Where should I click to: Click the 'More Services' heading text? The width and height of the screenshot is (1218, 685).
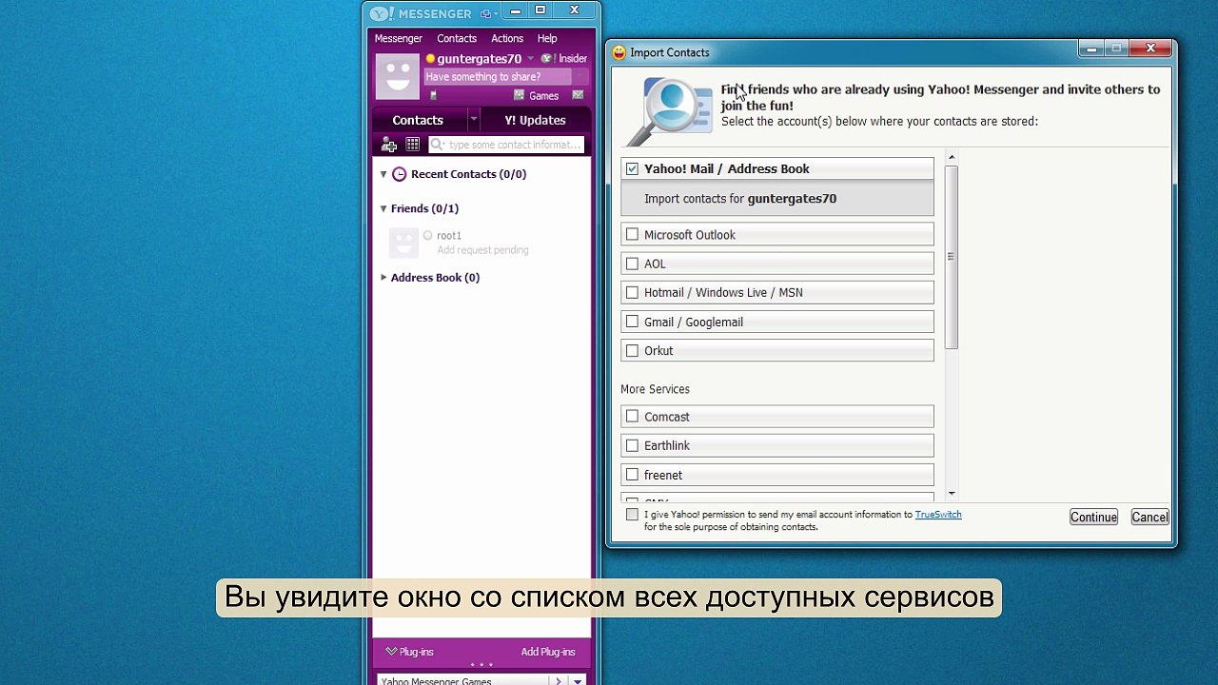point(655,389)
